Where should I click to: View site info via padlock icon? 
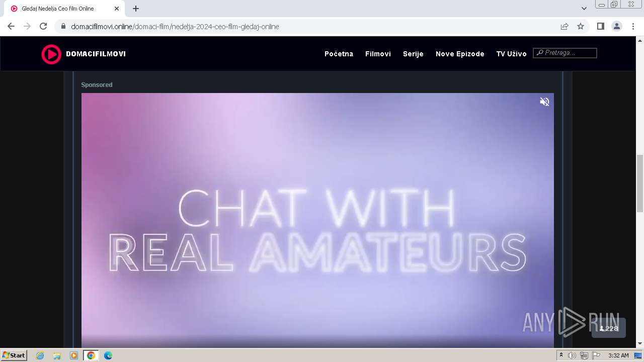click(x=63, y=26)
